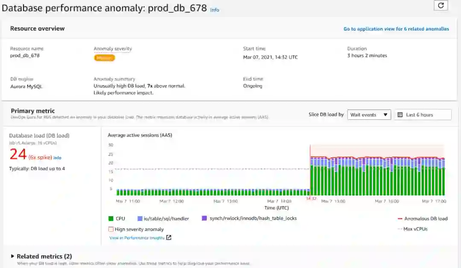Viewport: 461px width, 268px height.
Task: Click the 3 hours 2 minutes duration
Action: [x=367, y=56]
